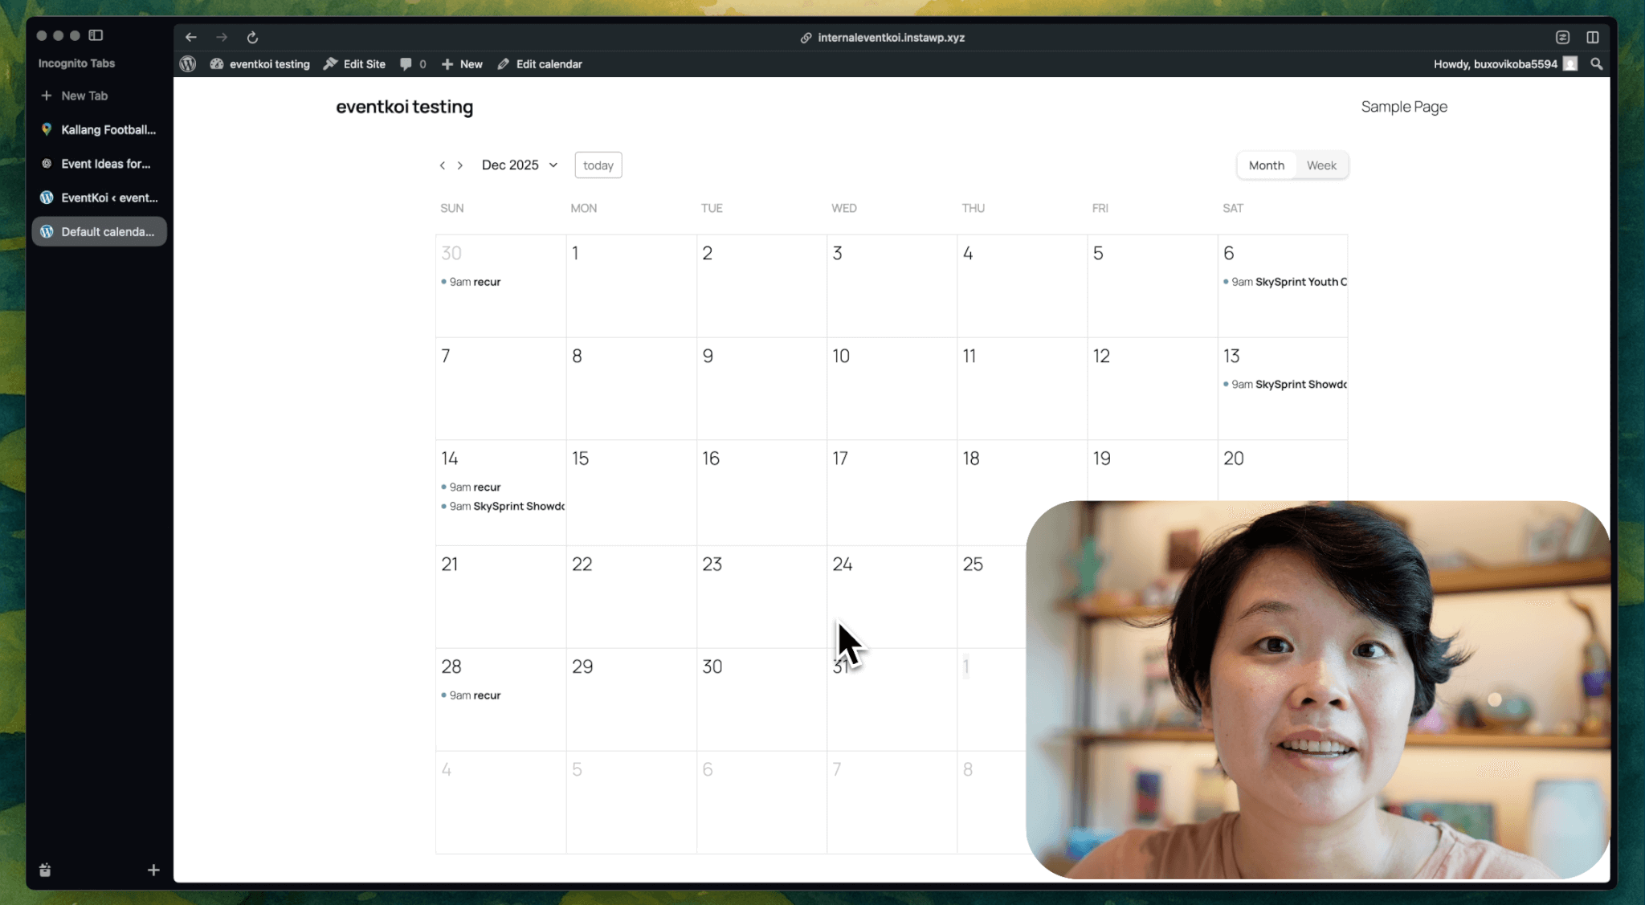Open the reader icon in browser toolbar
Screen dimensions: 1645x905
(x=1562, y=37)
